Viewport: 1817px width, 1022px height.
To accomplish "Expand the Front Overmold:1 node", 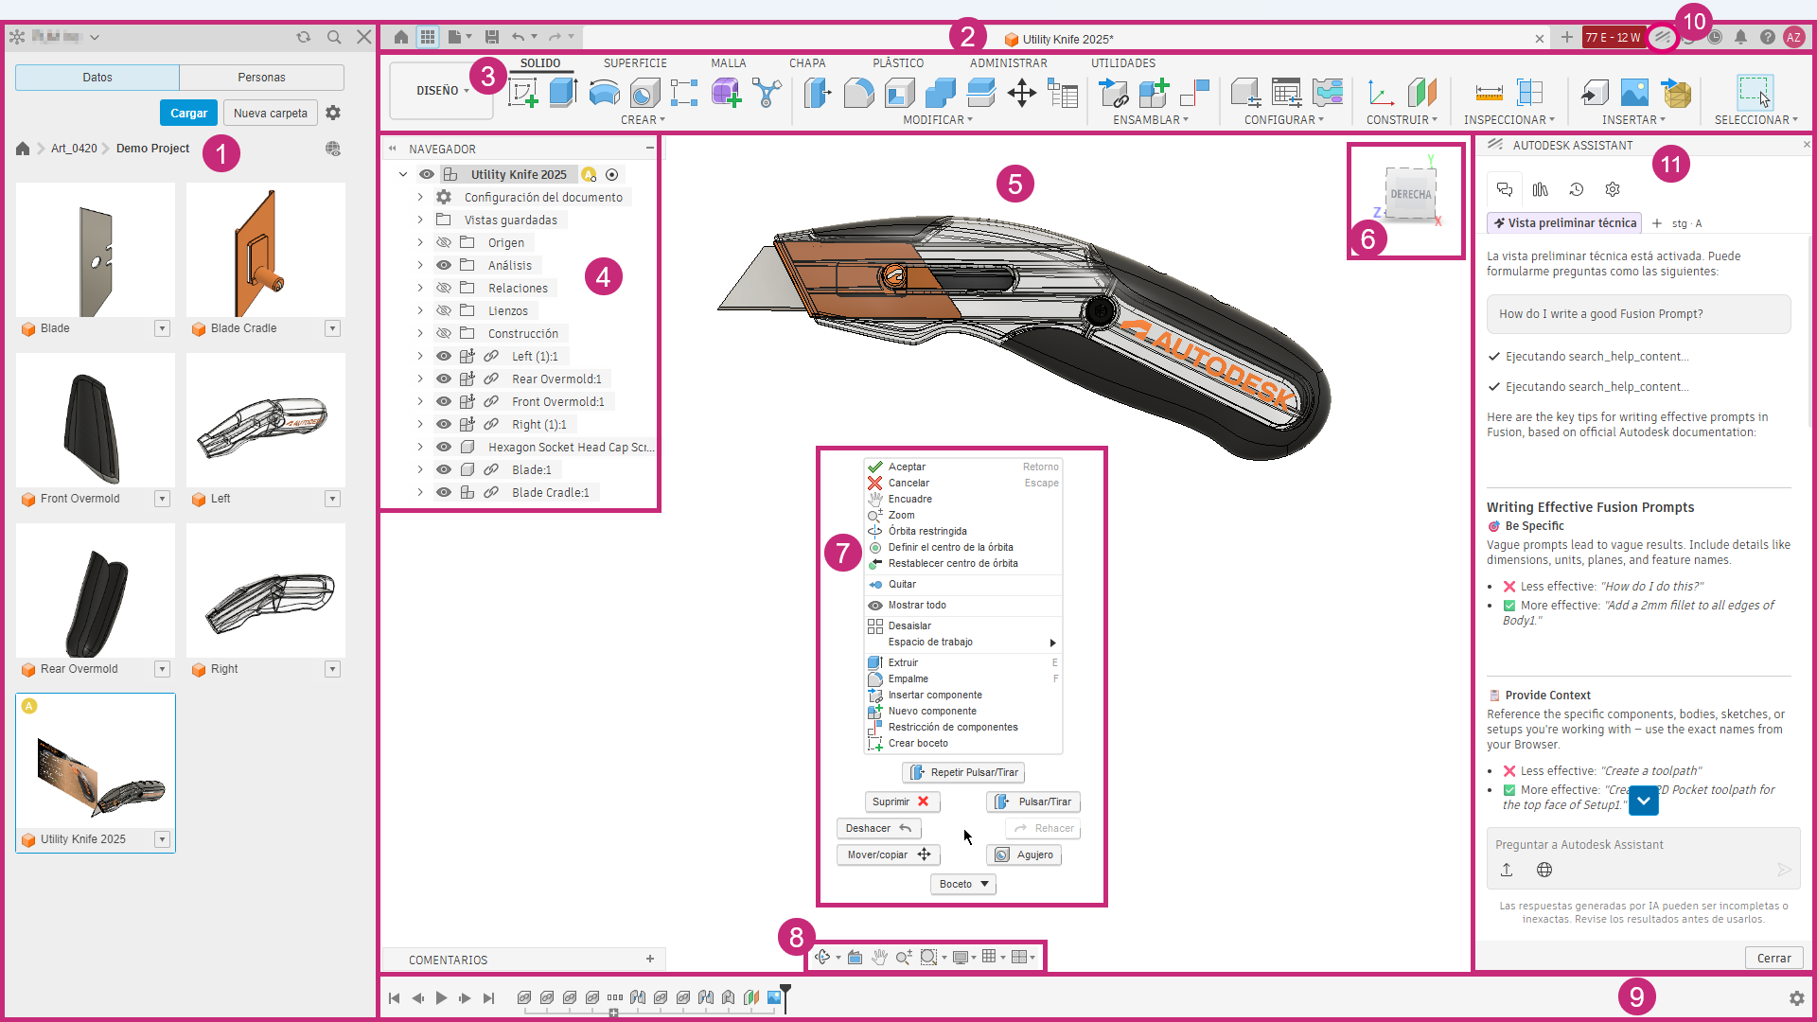I will point(420,401).
